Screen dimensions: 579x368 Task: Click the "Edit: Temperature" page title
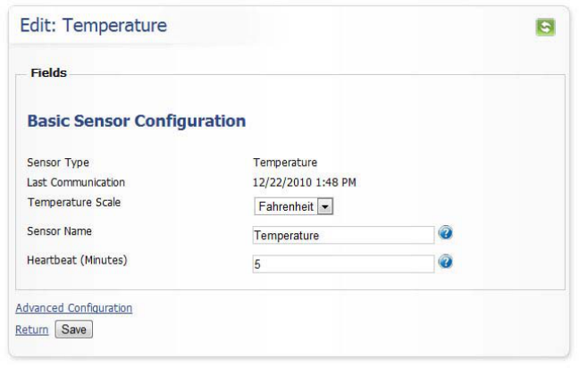93,26
